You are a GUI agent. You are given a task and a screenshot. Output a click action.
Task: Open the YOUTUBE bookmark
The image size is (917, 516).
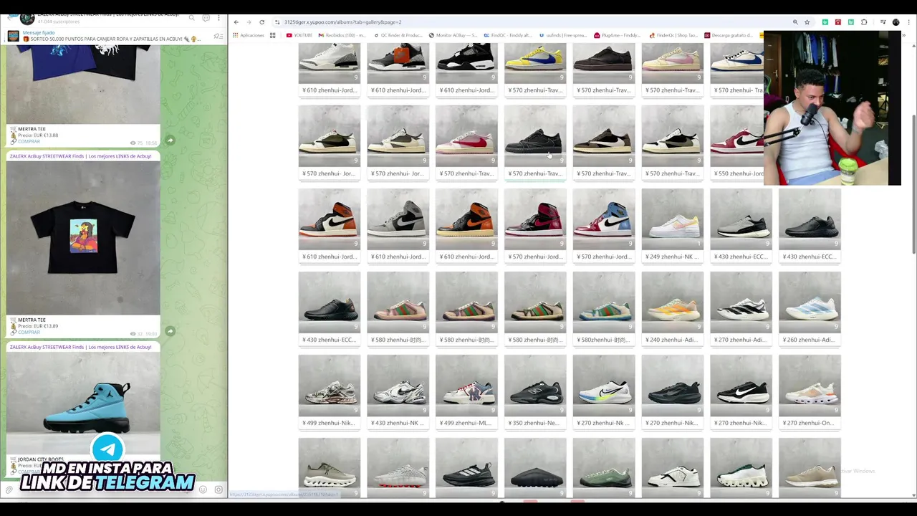pos(299,35)
